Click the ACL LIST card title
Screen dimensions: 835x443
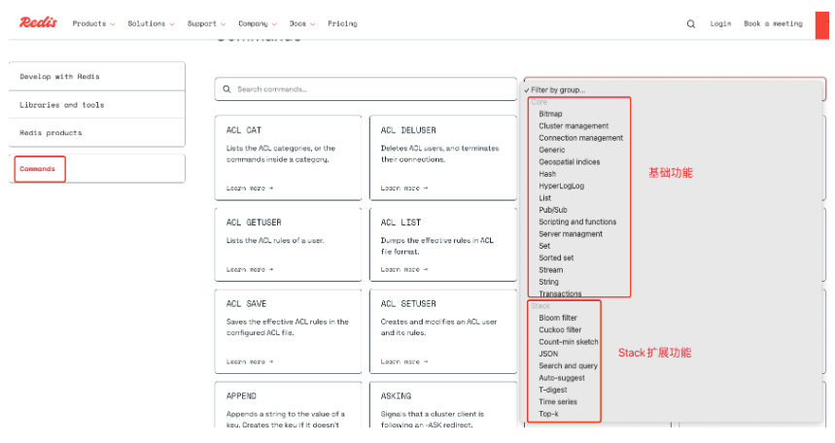tap(400, 222)
